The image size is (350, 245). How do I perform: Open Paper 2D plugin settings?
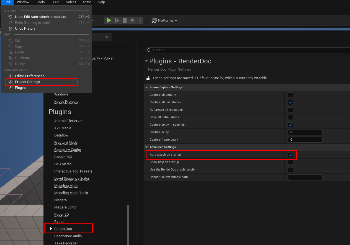click(x=61, y=215)
